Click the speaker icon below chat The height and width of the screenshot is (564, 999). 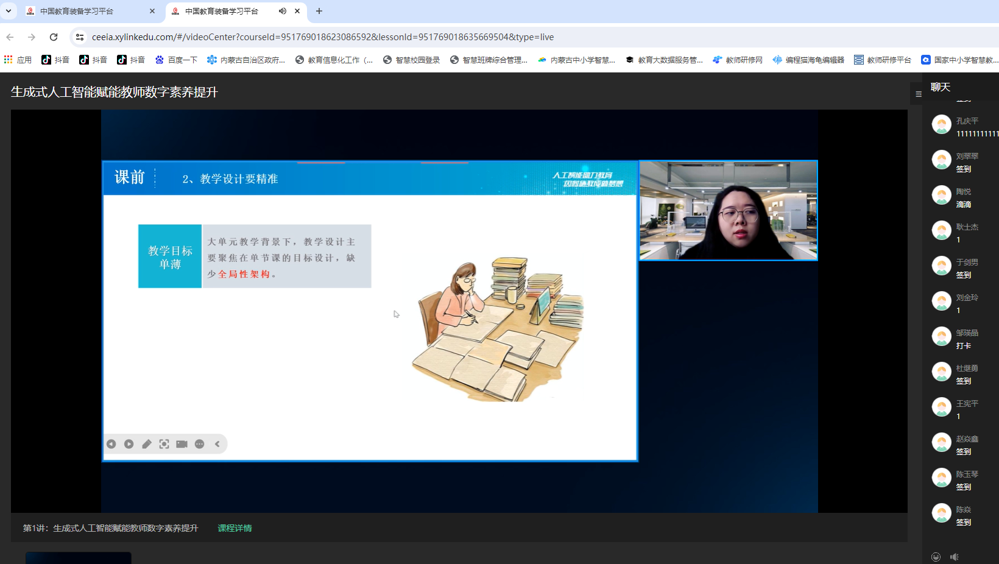955,557
